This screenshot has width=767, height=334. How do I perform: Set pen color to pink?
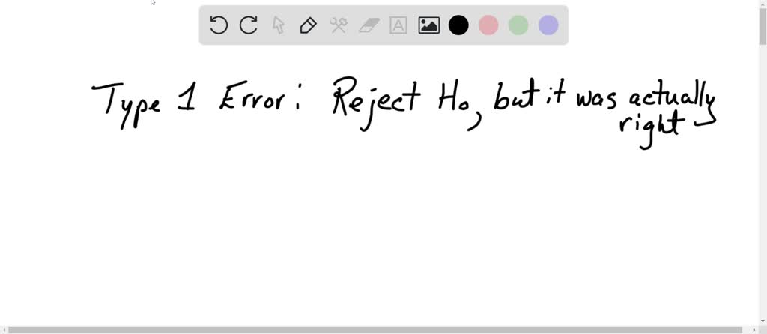pos(488,25)
